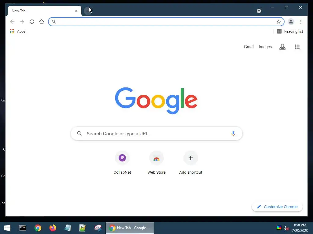This screenshot has width=313, height=234.
Task: Open the Web Store shortcut
Action: coord(156,163)
